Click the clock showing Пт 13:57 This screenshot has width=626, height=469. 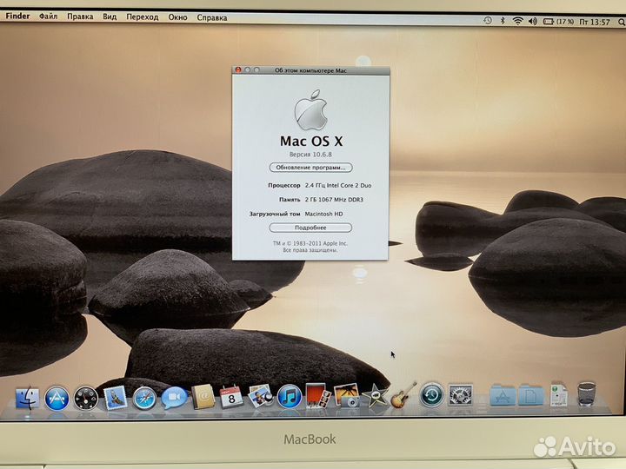pos(595,22)
